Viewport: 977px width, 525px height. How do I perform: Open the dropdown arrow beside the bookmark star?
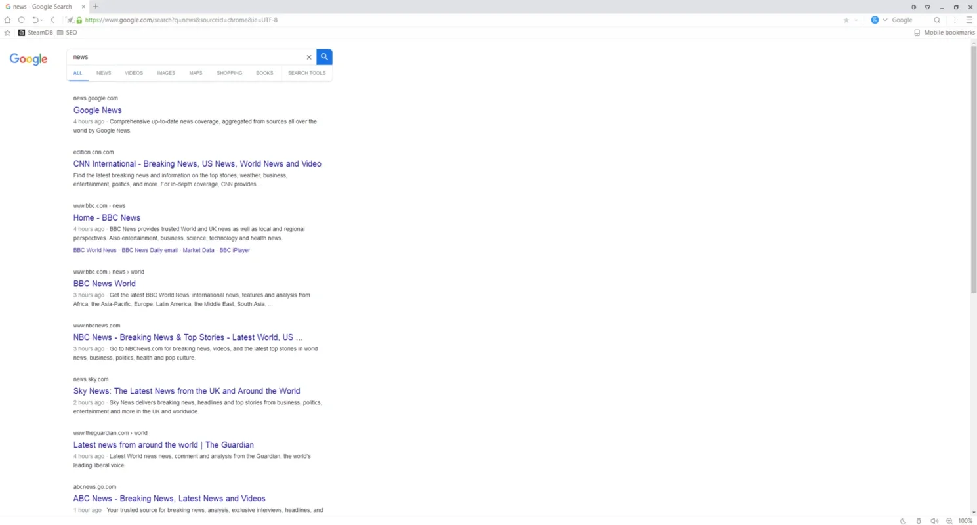point(856,20)
